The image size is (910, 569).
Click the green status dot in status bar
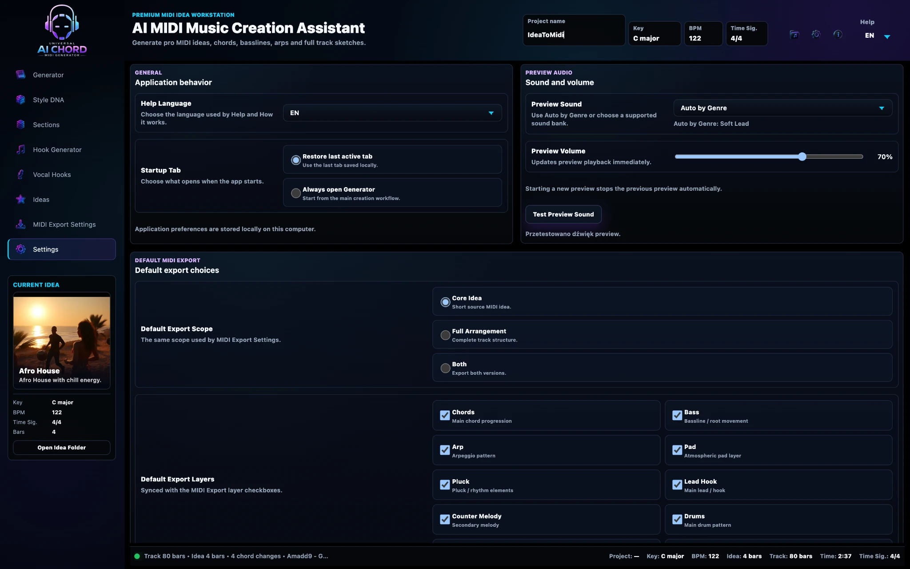click(137, 556)
